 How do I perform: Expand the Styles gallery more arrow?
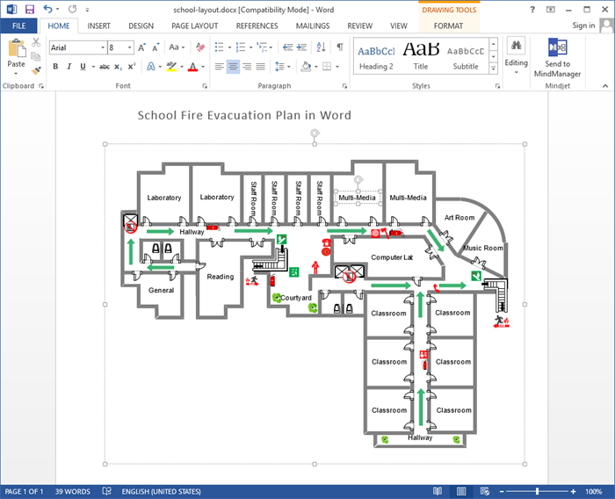pyautogui.click(x=493, y=67)
